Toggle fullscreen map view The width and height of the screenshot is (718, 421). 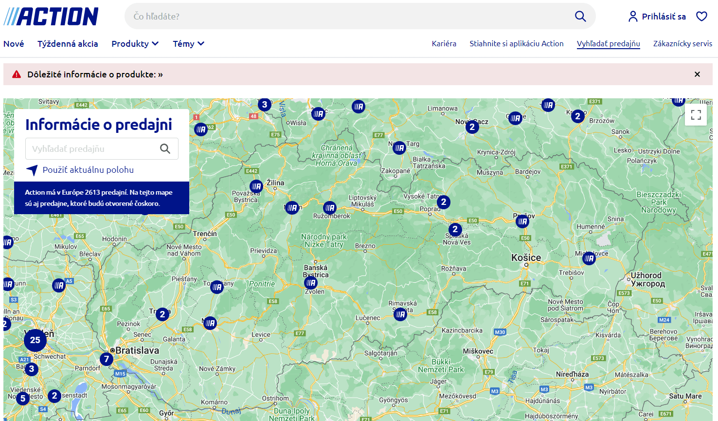(696, 115)
